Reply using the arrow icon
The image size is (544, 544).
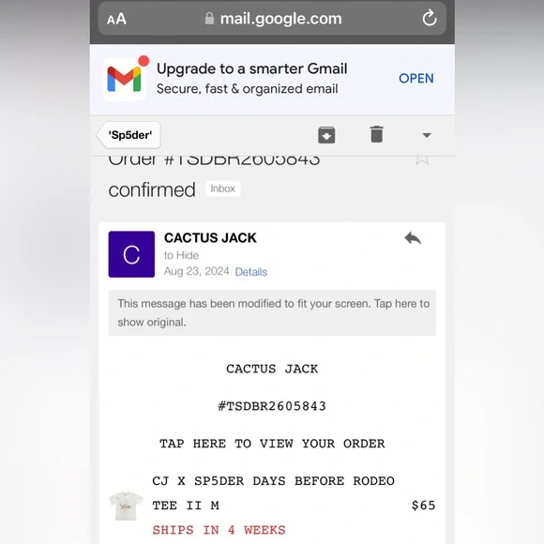[x=413, y=238]
